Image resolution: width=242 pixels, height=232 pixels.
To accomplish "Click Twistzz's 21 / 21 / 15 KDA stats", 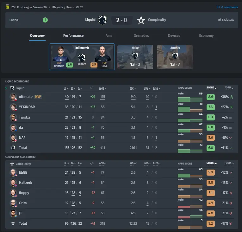I will tap(73, 117).
